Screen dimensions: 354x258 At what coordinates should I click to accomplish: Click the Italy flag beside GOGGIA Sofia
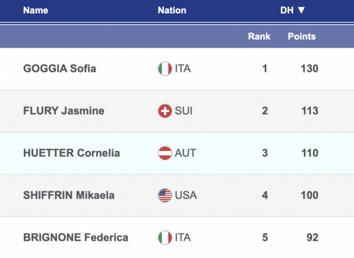(x=165, y=68)
